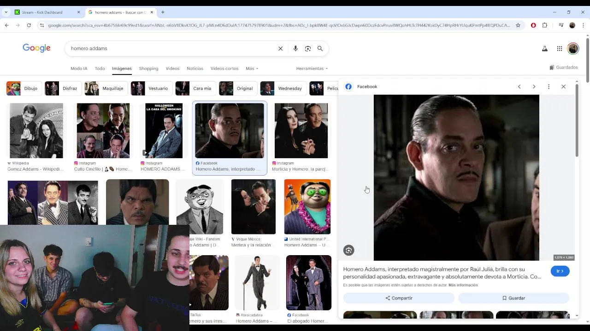Open the Abracadabra full-body costume thumbnail

coord(257,283)
